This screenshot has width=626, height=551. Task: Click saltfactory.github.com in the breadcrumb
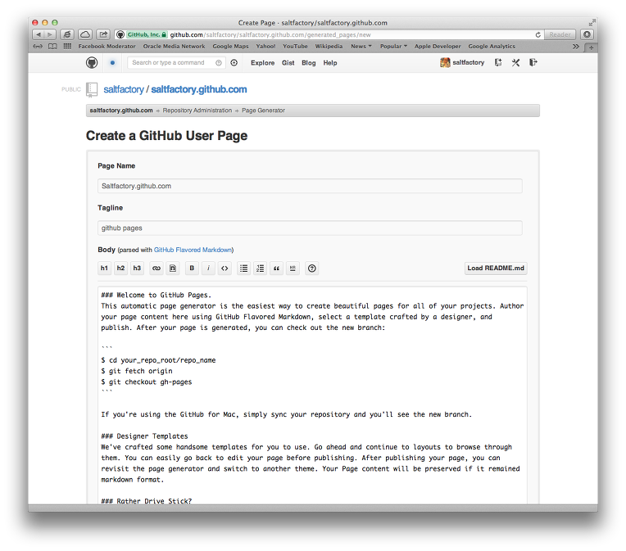pyautogui.click(x=121, y=111)
